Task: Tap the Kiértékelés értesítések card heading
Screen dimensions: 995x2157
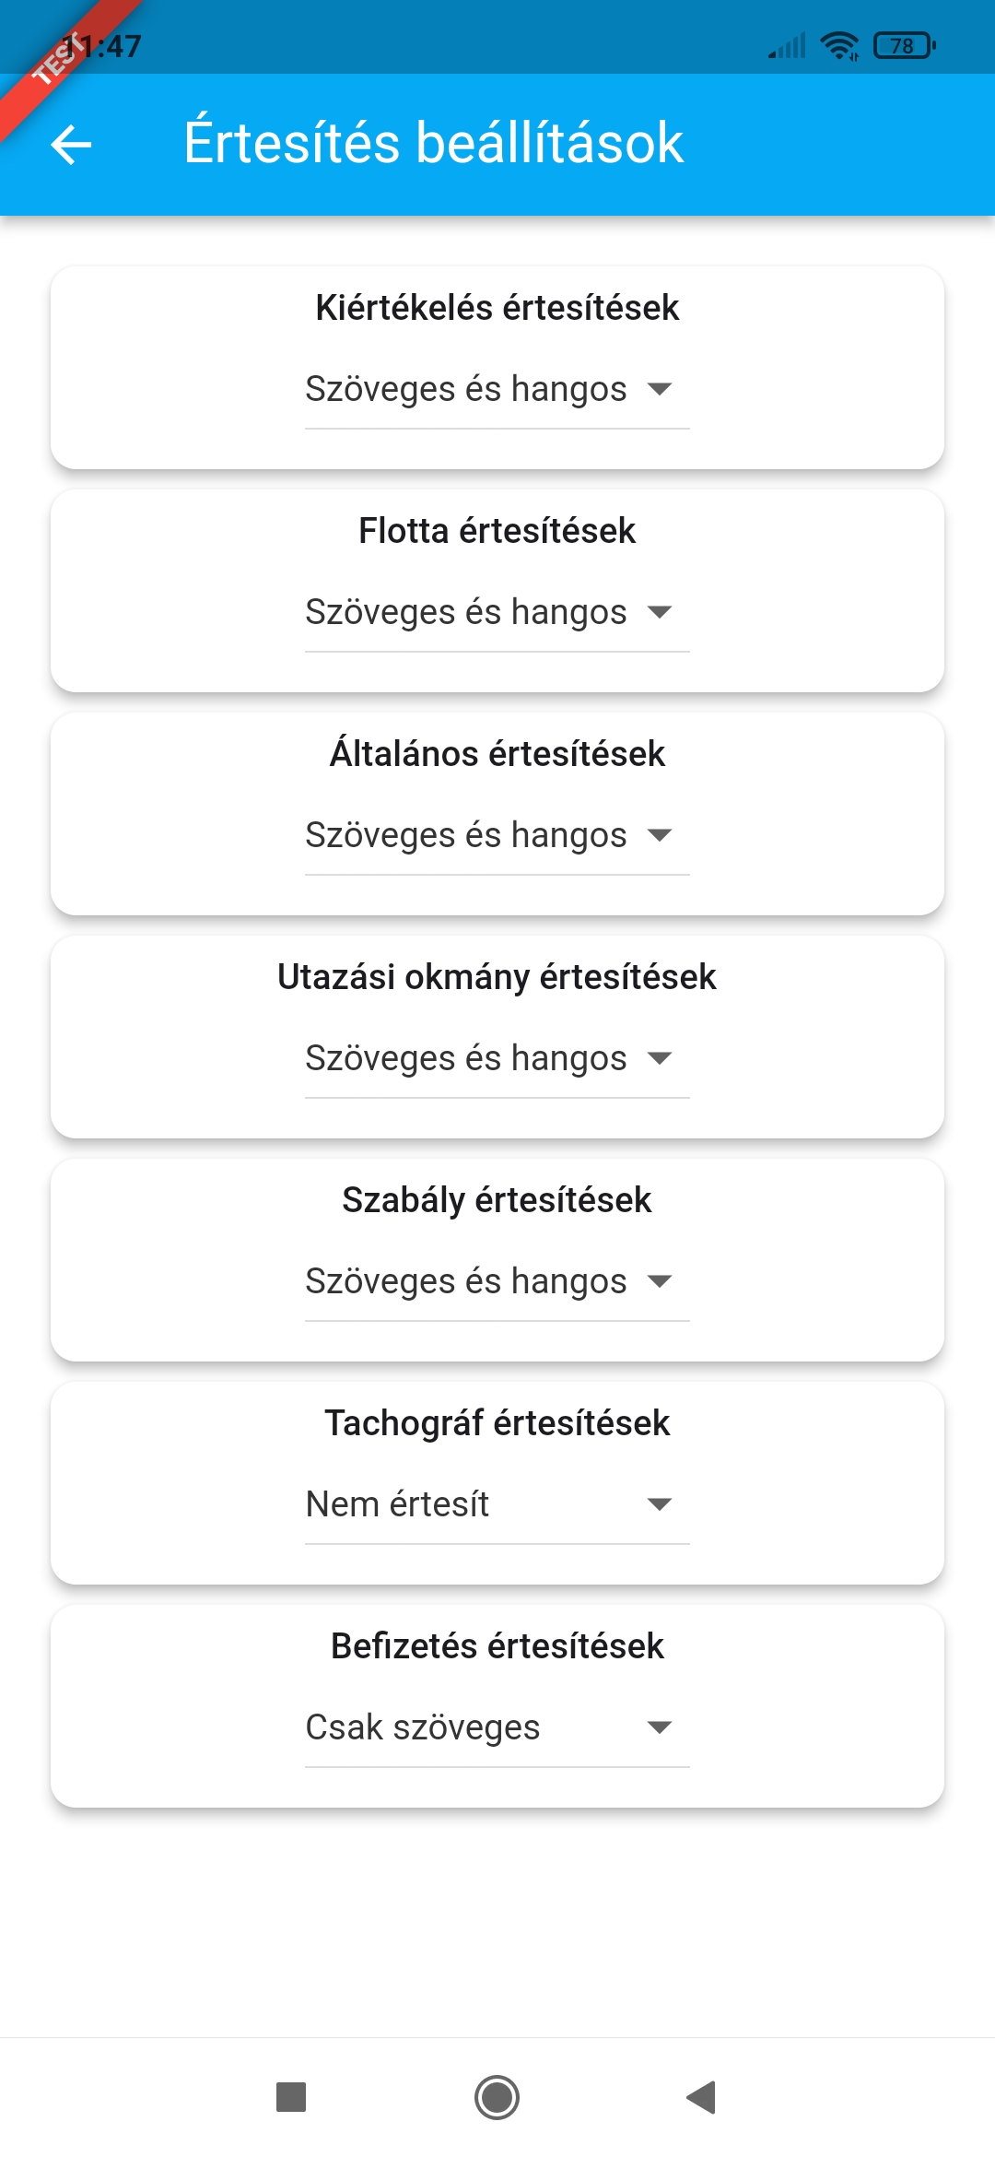Action: coord(497,308)
